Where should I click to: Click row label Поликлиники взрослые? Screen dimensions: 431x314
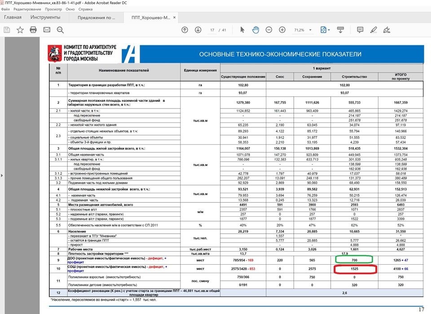click(x=105, y=277)
